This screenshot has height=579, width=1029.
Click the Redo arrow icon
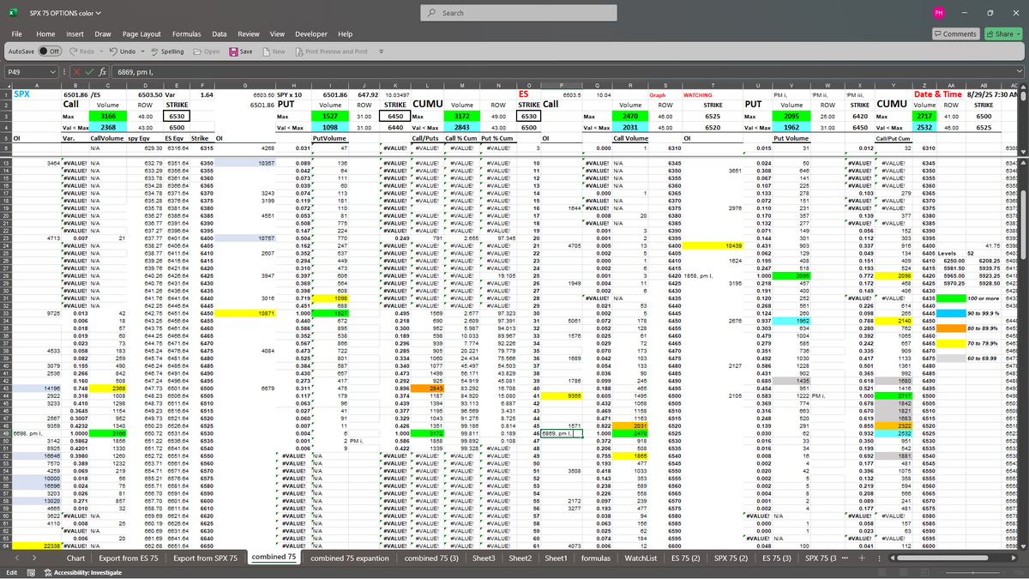click(x=75, y=51)
